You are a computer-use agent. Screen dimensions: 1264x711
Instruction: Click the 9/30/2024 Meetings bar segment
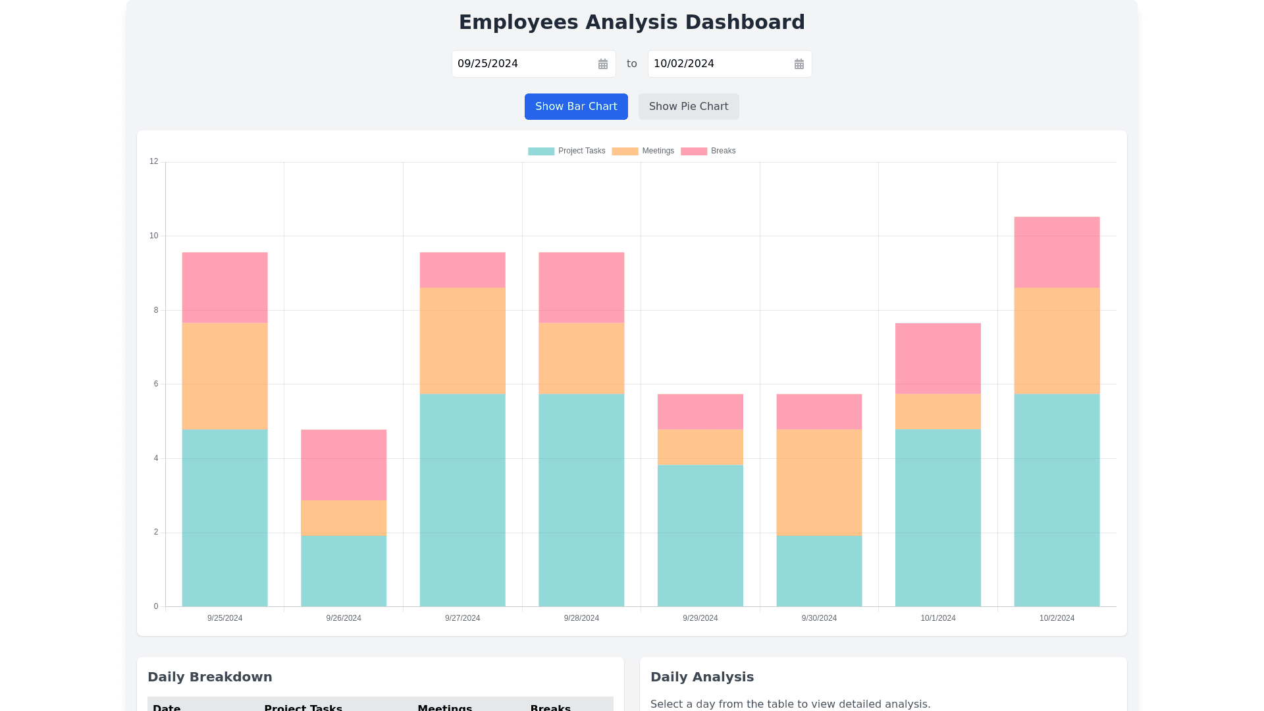[x=819, y=482]
